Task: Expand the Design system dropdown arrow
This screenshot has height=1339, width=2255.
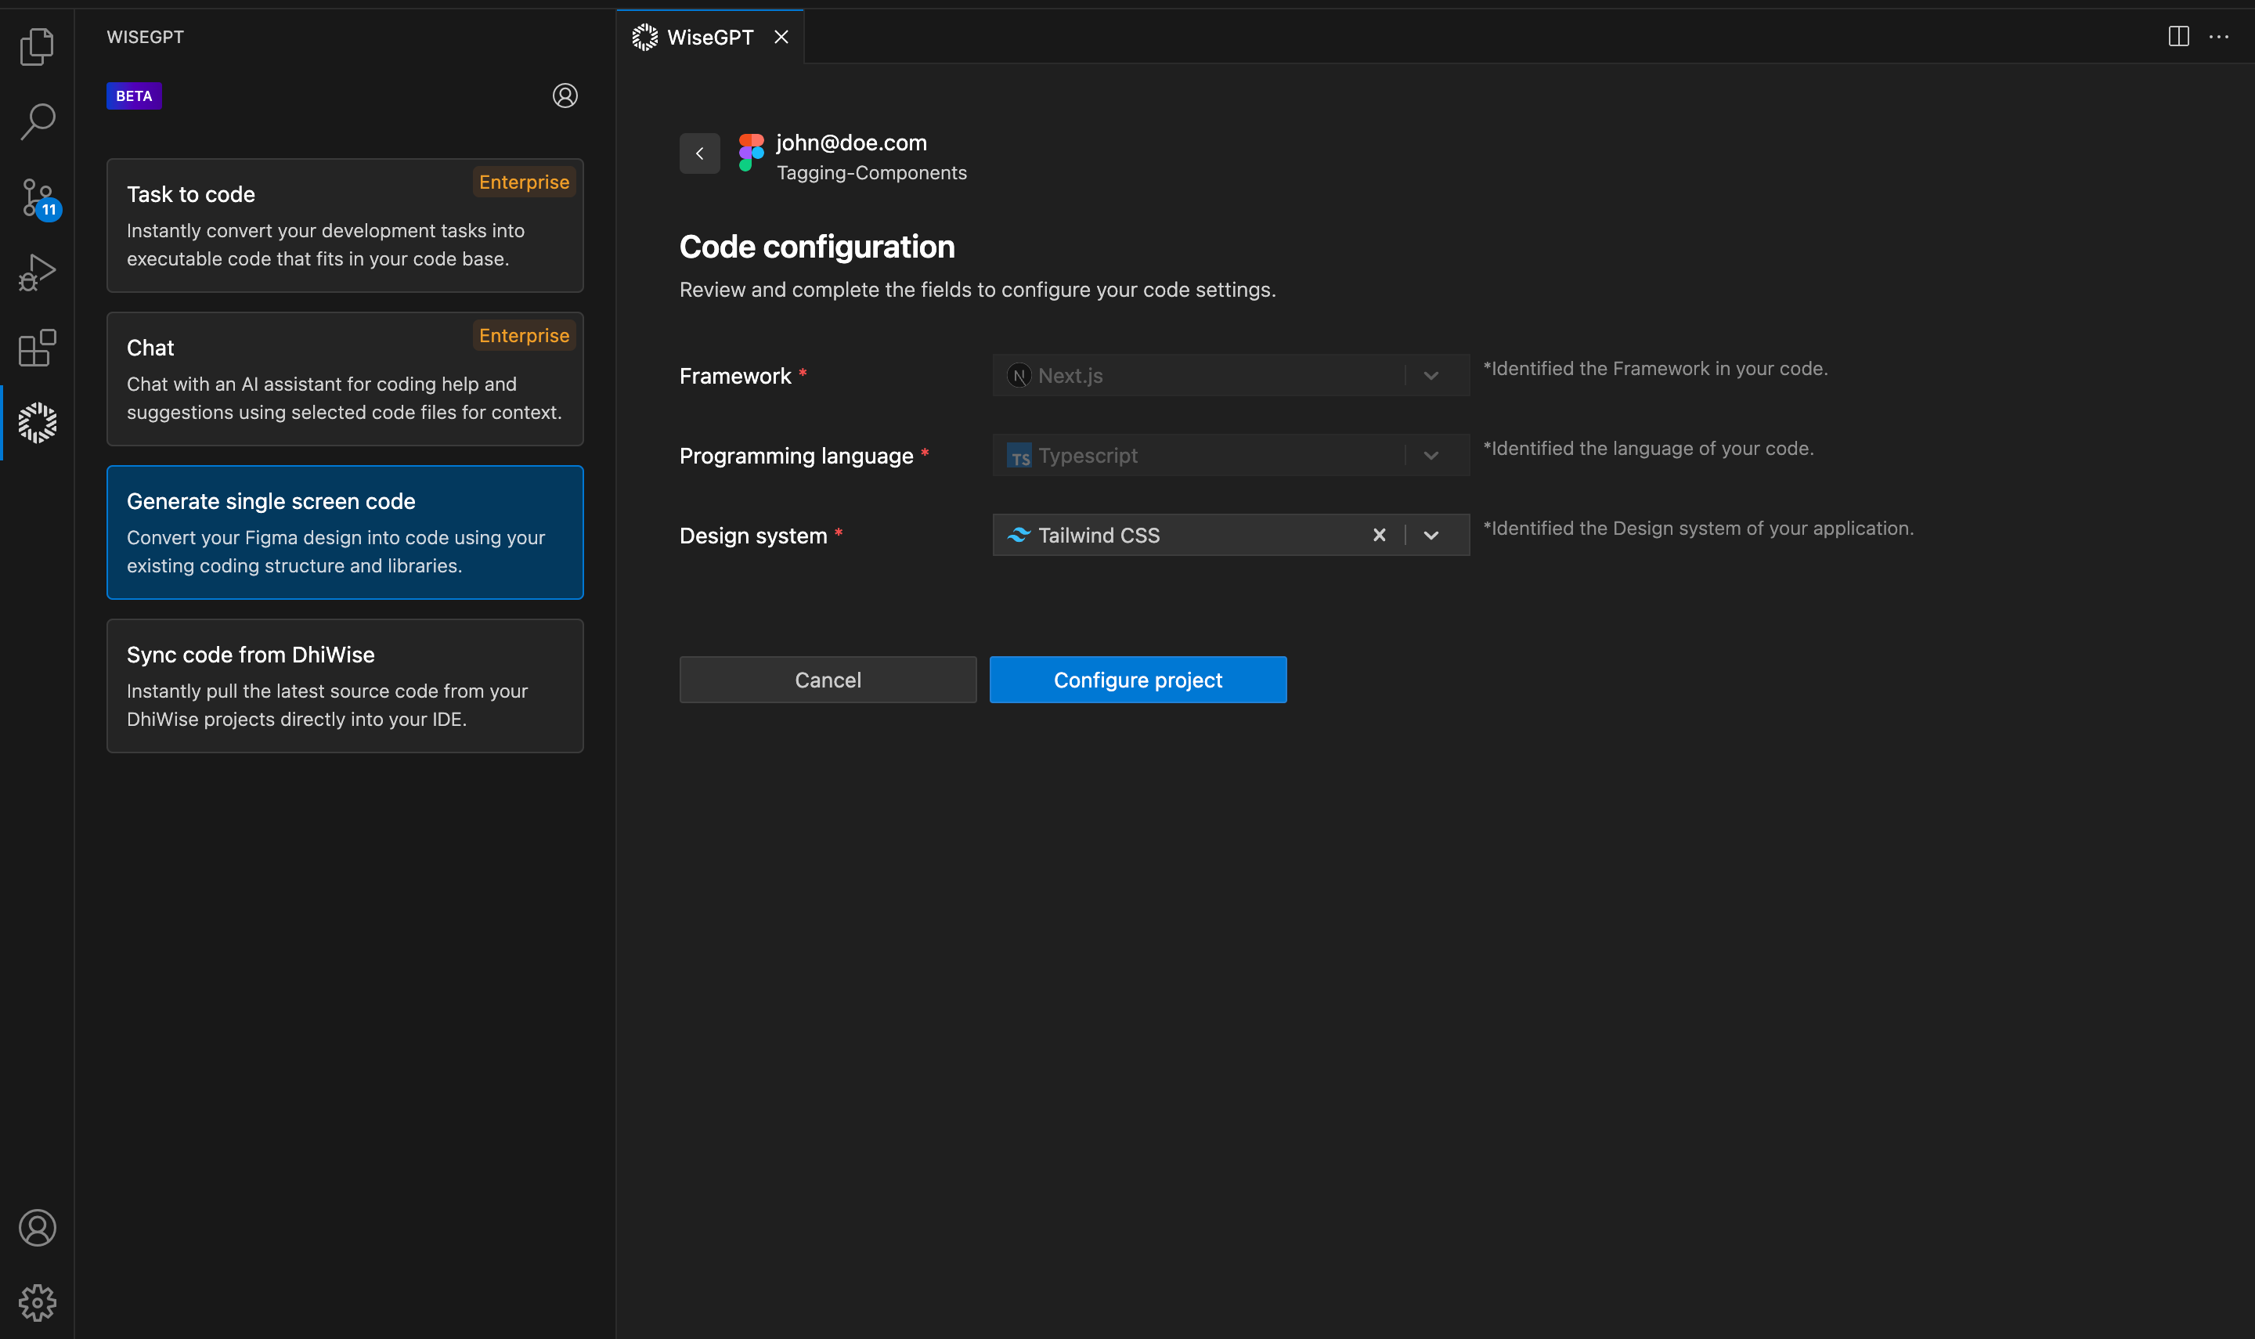Action: point(1431,535)
